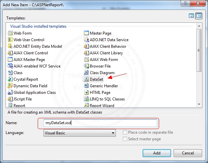Viewport: 208px width, 163px height.
Task: Click the Global Application Class label text
Action: click(35, 93)
